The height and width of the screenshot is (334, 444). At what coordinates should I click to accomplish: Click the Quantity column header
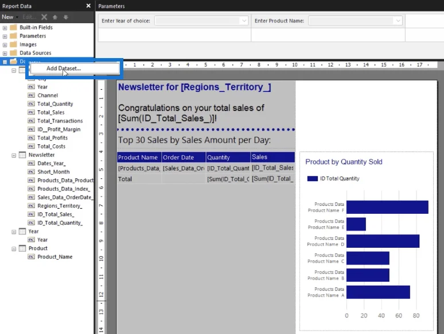tap(228, 157)
